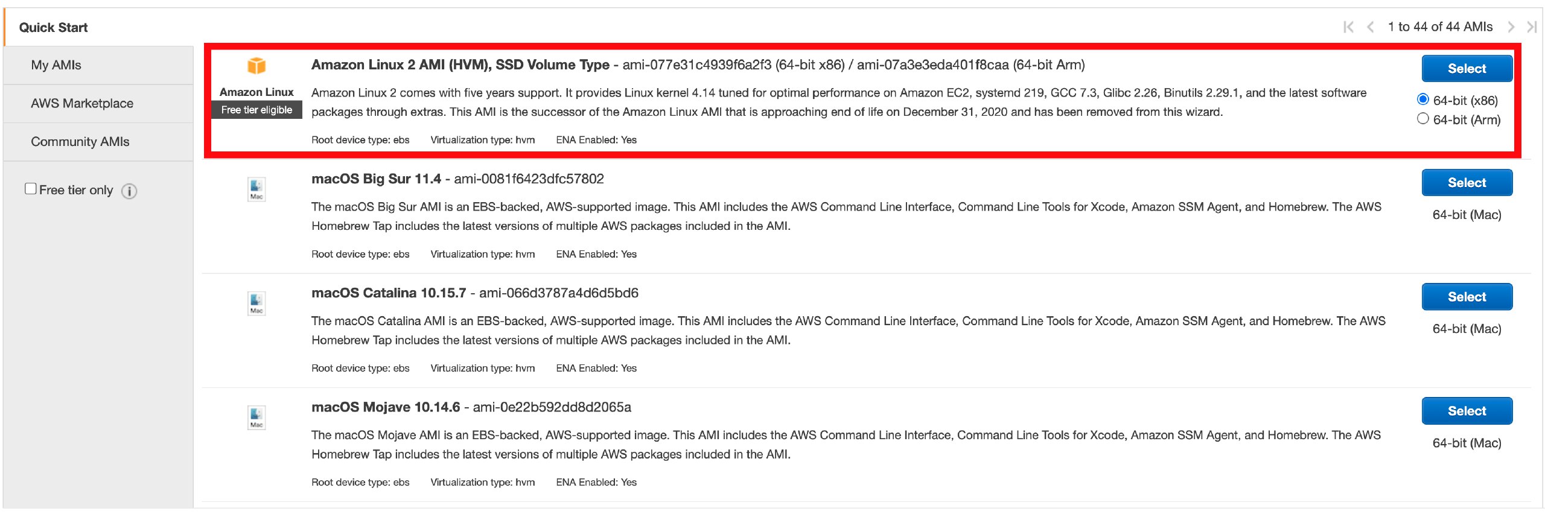The width and height of the screenshot is (1545, 514).
Task: Click Root device type: ebs for Amazon Linux
Action: 360,140
